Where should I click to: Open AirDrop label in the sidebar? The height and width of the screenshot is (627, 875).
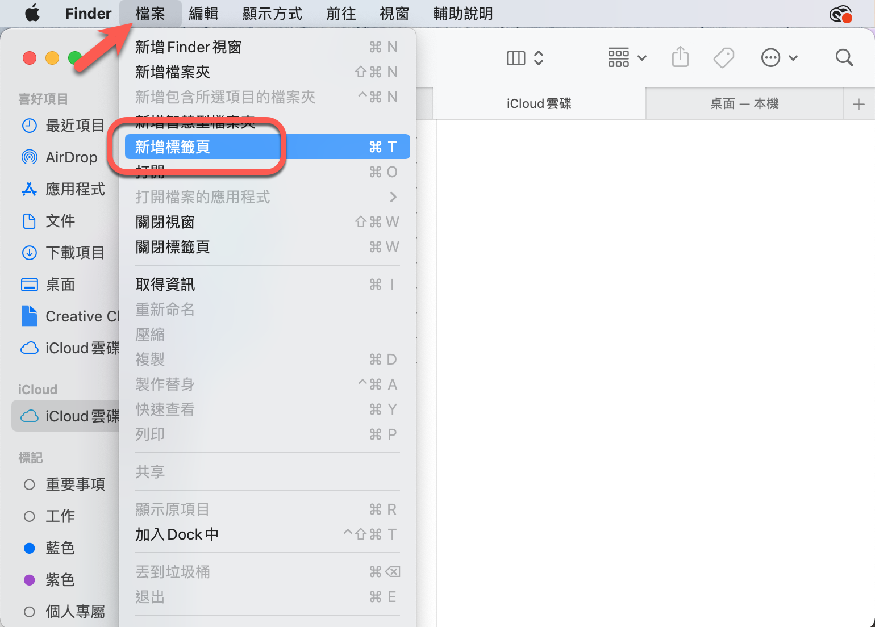click(x=72, y=157)
